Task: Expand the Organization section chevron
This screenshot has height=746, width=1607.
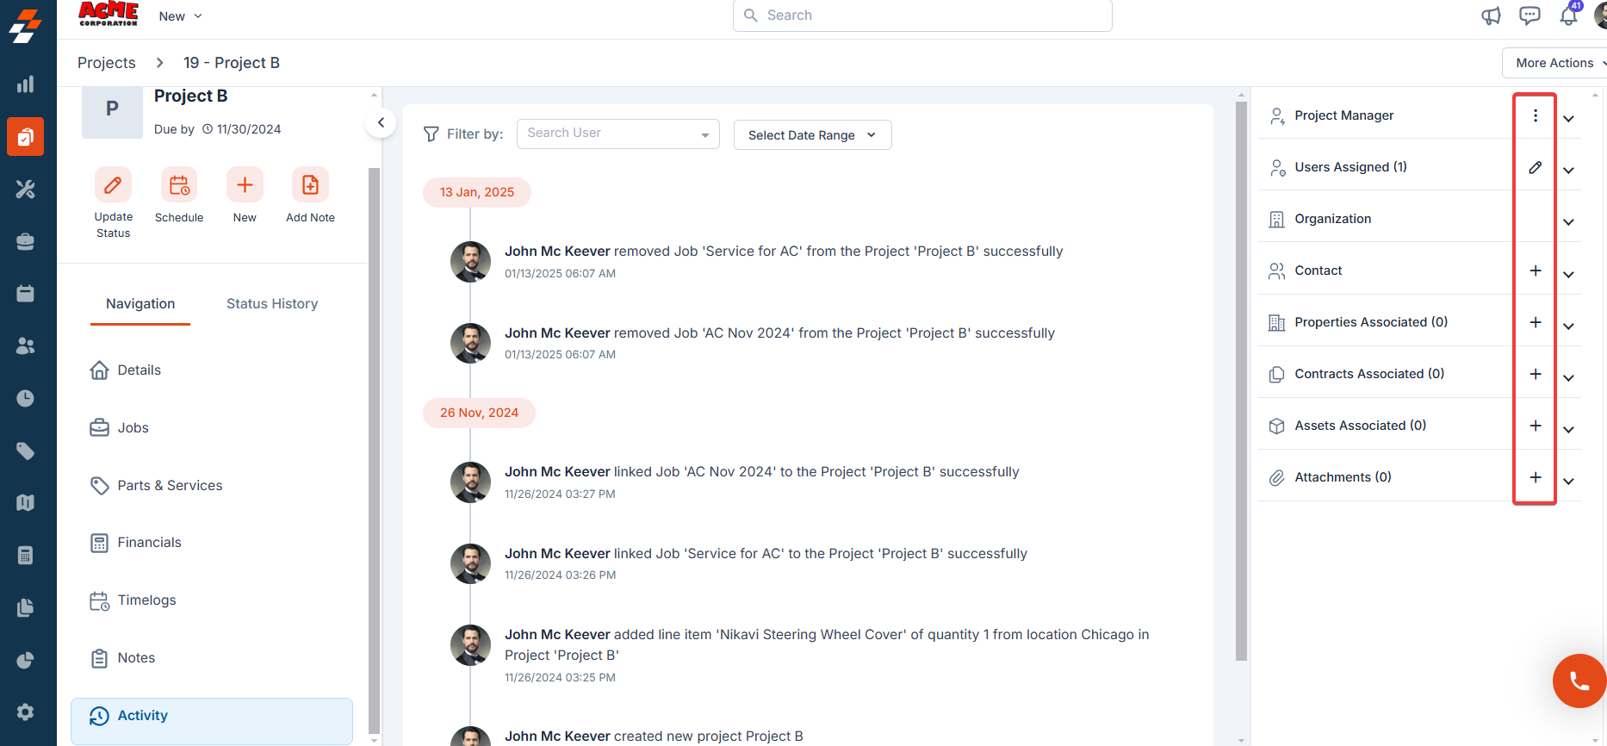Action: click(x=1569, y=222)
